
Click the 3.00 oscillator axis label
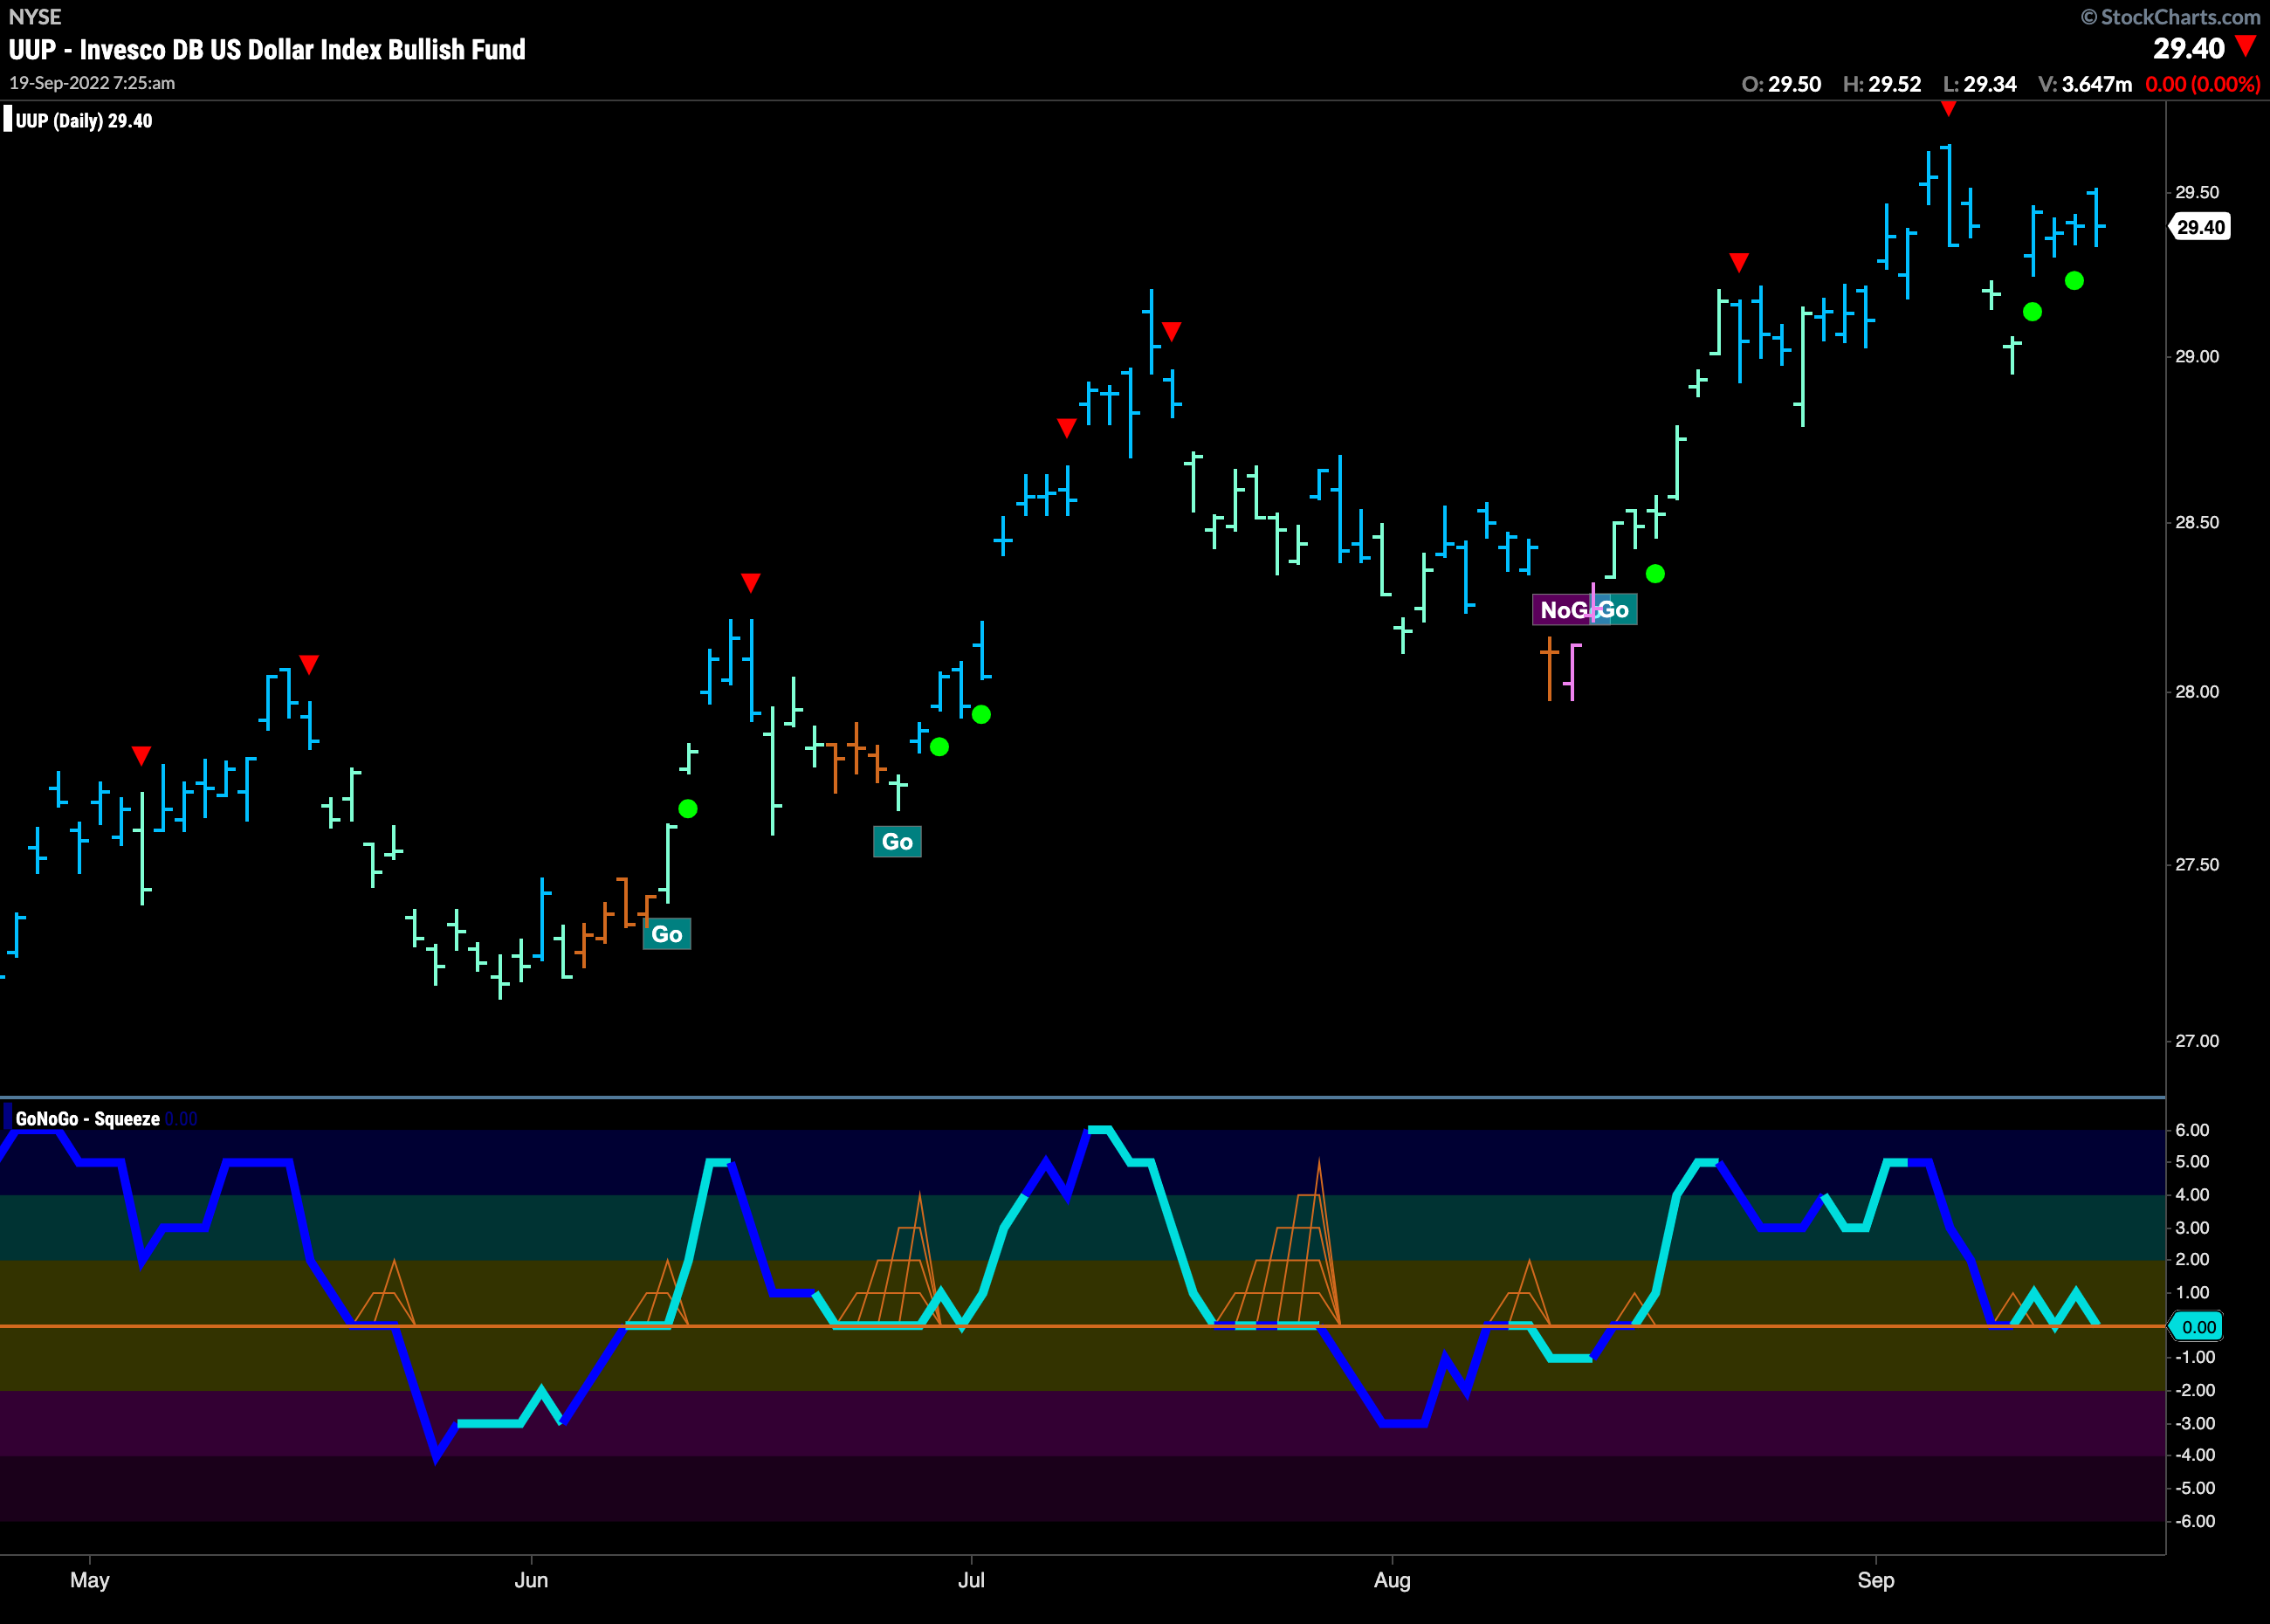pos(2192,1228)
